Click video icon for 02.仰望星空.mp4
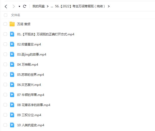 pyautogui.click(x=12, y=44)
